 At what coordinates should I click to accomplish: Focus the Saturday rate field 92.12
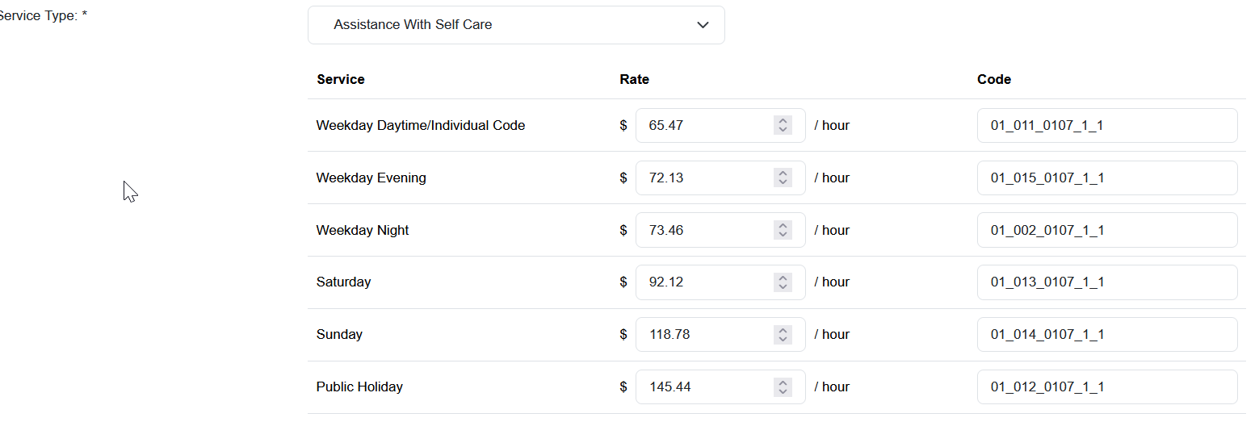pyautogui.click(x=703, y=282)
